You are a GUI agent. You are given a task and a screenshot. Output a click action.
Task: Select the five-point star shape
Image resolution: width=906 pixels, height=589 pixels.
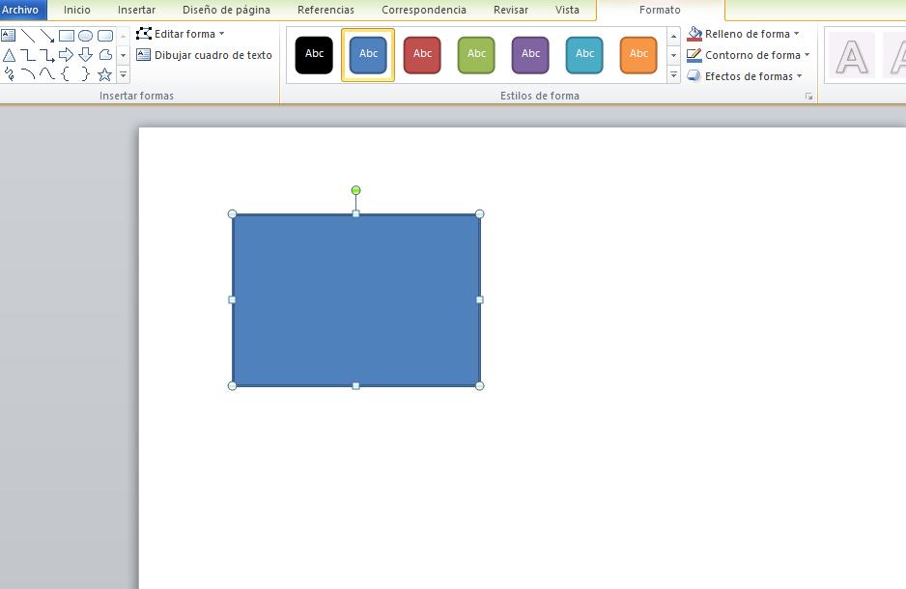[104, 74]
